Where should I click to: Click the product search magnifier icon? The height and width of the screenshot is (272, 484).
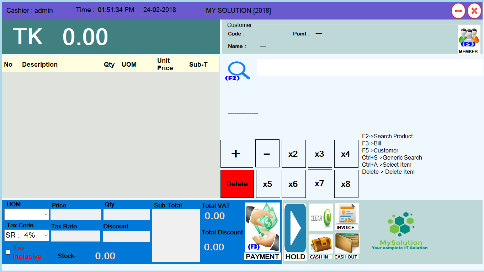tap(238, 71)
